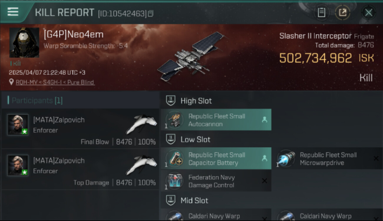383x221 pixels.
Task: Open the hamburger menu
Action: point(13,12)
